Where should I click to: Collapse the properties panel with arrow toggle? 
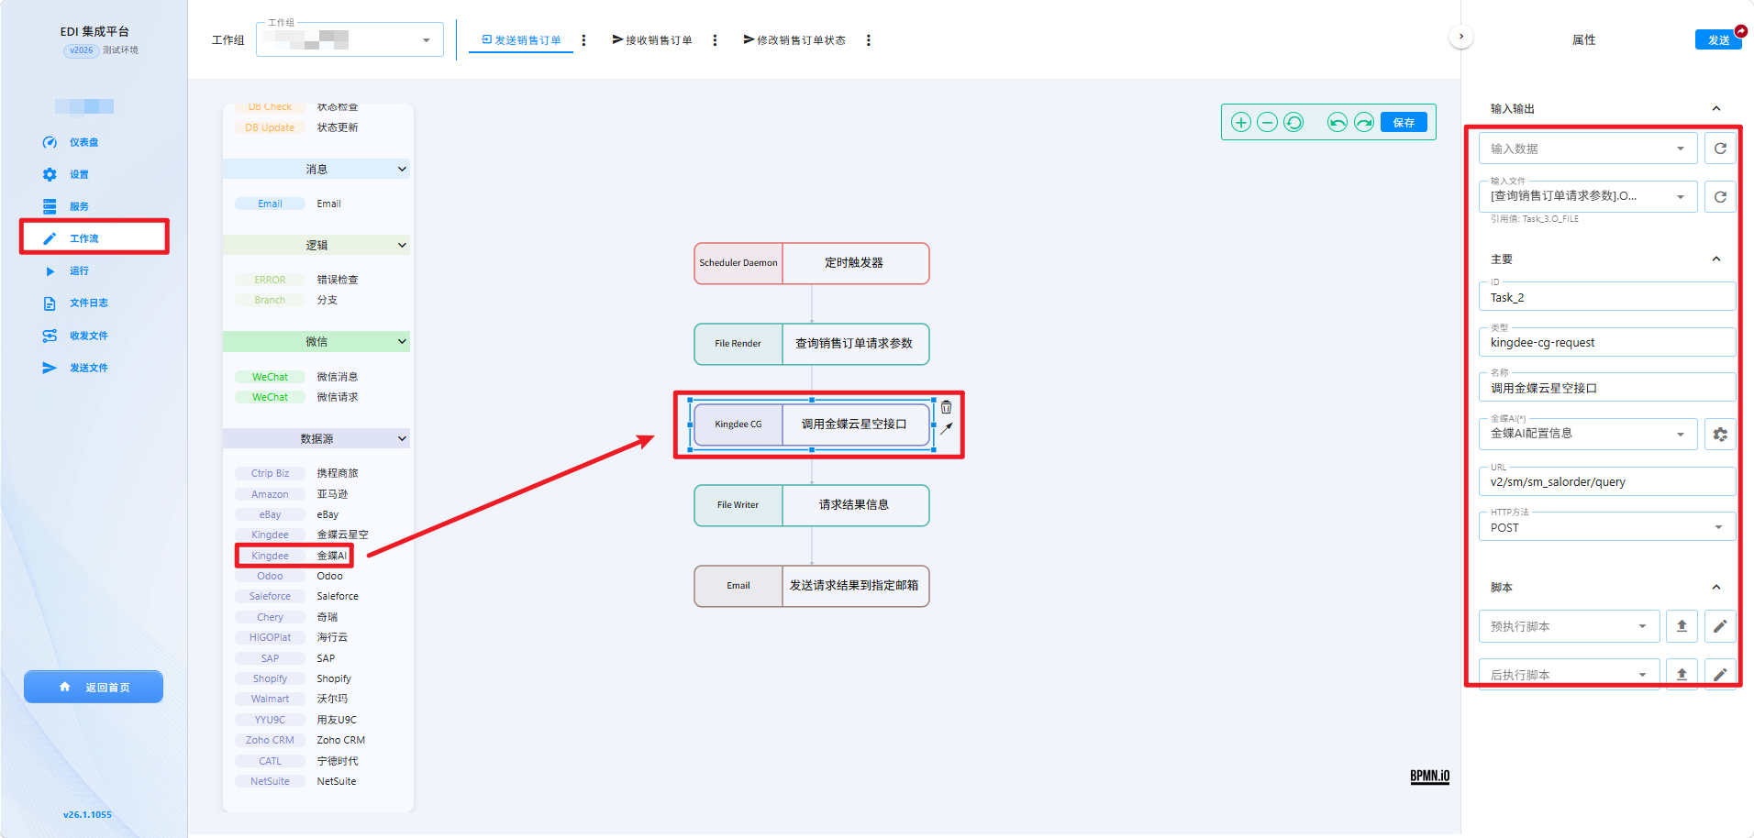[x=1461, y=37]
